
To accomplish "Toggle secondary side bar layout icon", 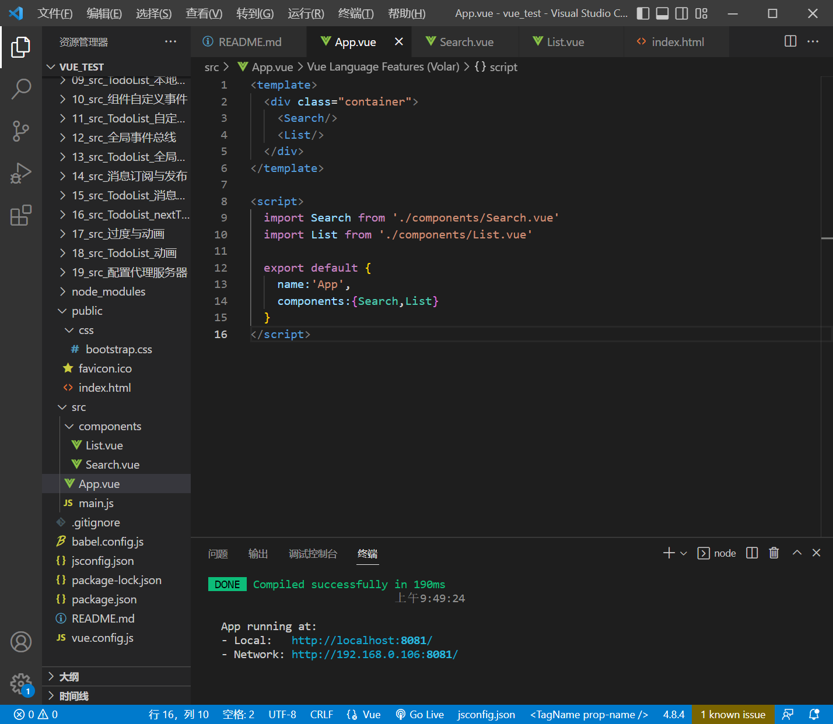I will [681, 13].
